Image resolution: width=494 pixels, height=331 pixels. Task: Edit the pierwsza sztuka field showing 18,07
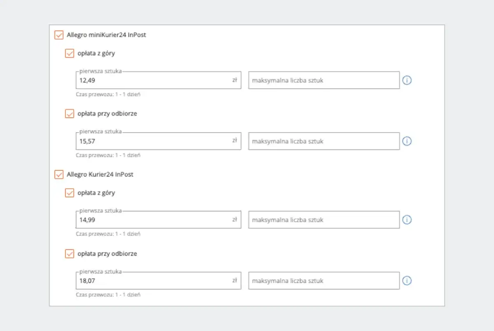pyautogui.click(x=159, y=281)
